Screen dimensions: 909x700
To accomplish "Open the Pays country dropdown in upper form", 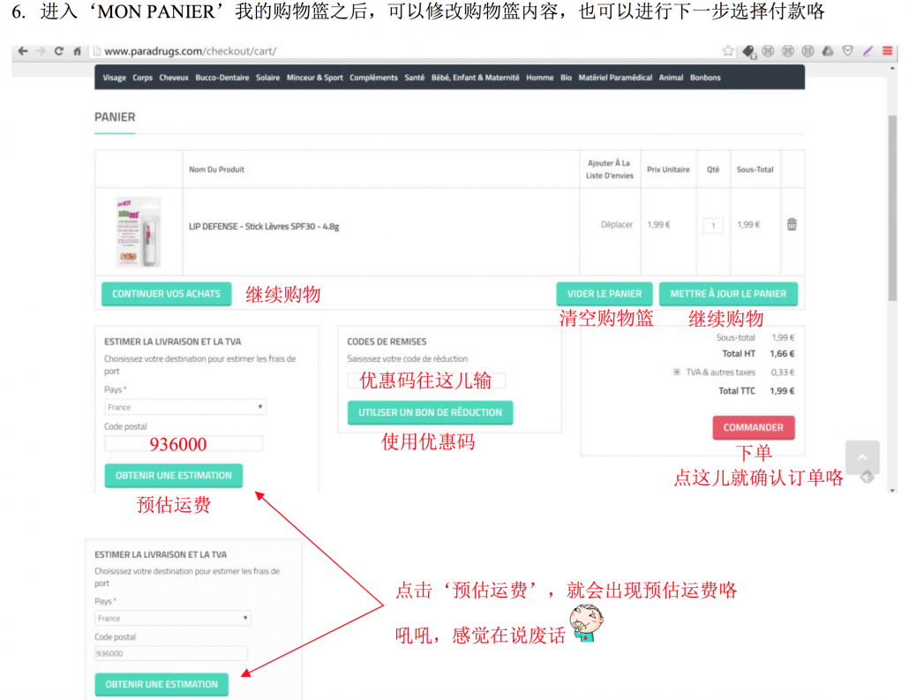I will coord(184,407).
